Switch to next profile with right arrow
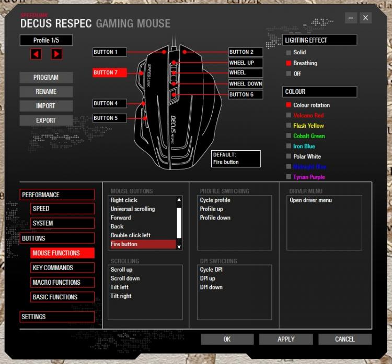Image resolution: width=392 pixels, height=364 pixels. click(x=56, y=54)
